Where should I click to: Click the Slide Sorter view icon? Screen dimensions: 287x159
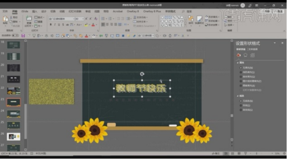pos(233,154)
